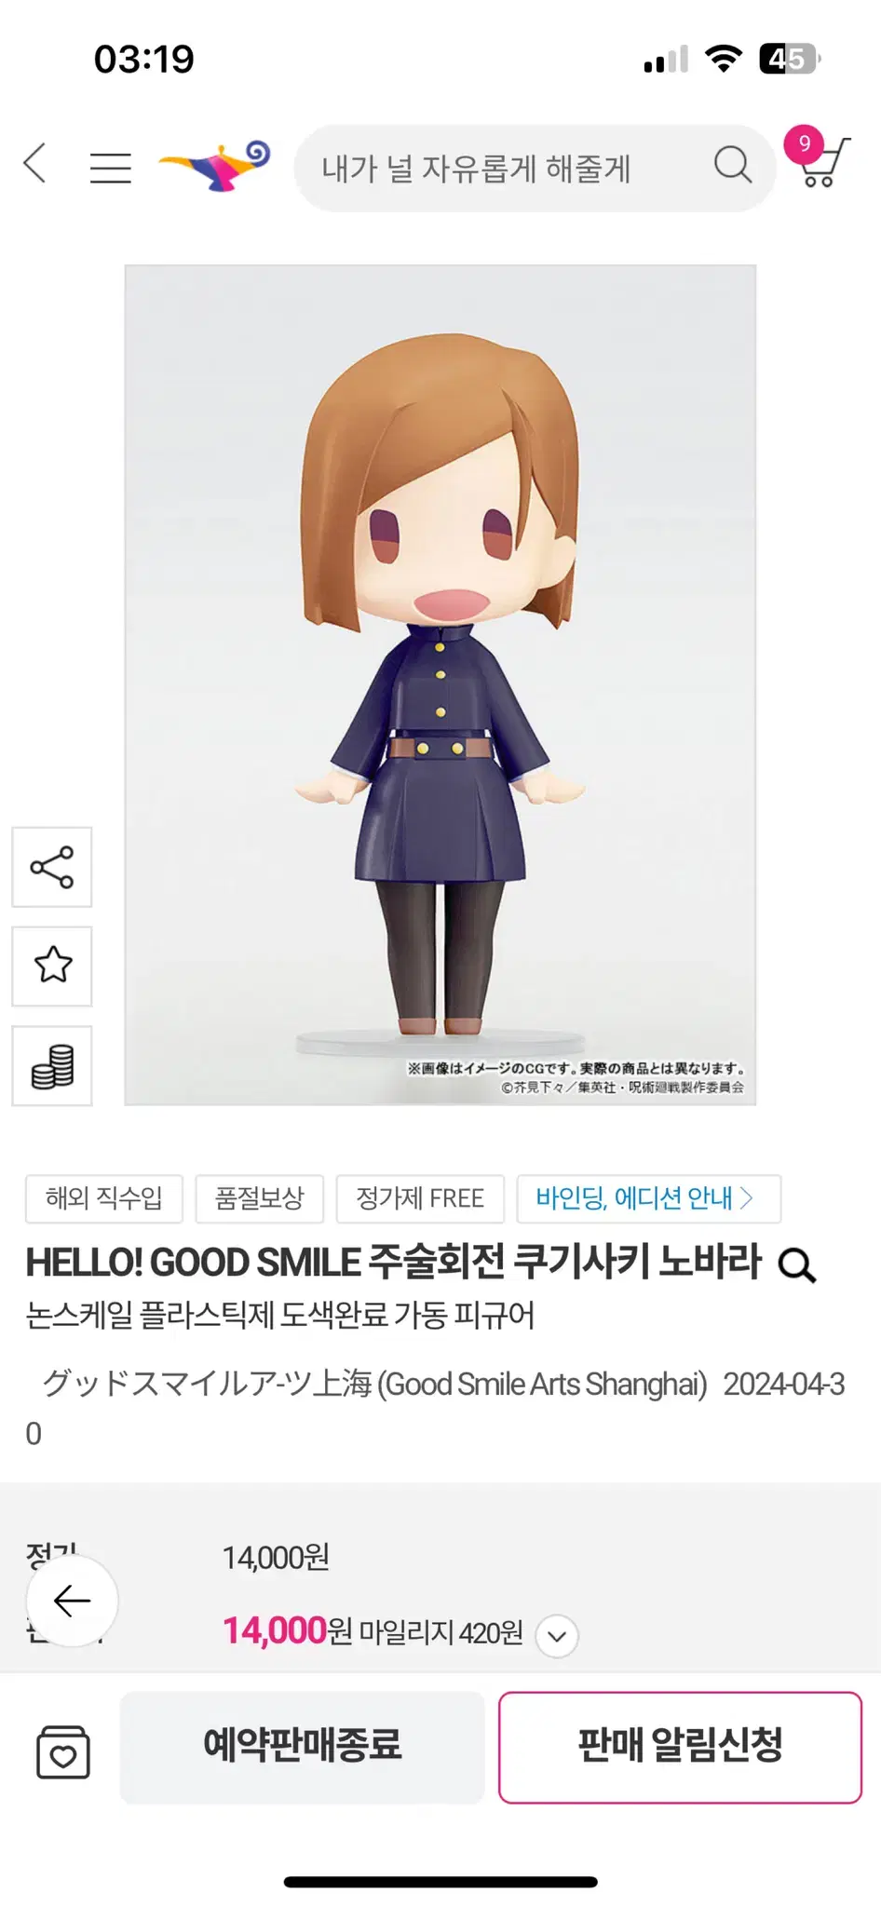Select the 정가제 FREE tag
The width and height of the screenshot is (881, 1906).
420,1198
